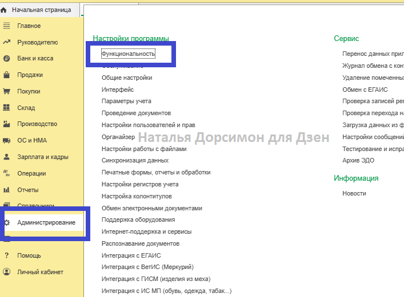Open Загрузка данных из файла link
This screenshot has height=297, width=404.
point(373,125)
